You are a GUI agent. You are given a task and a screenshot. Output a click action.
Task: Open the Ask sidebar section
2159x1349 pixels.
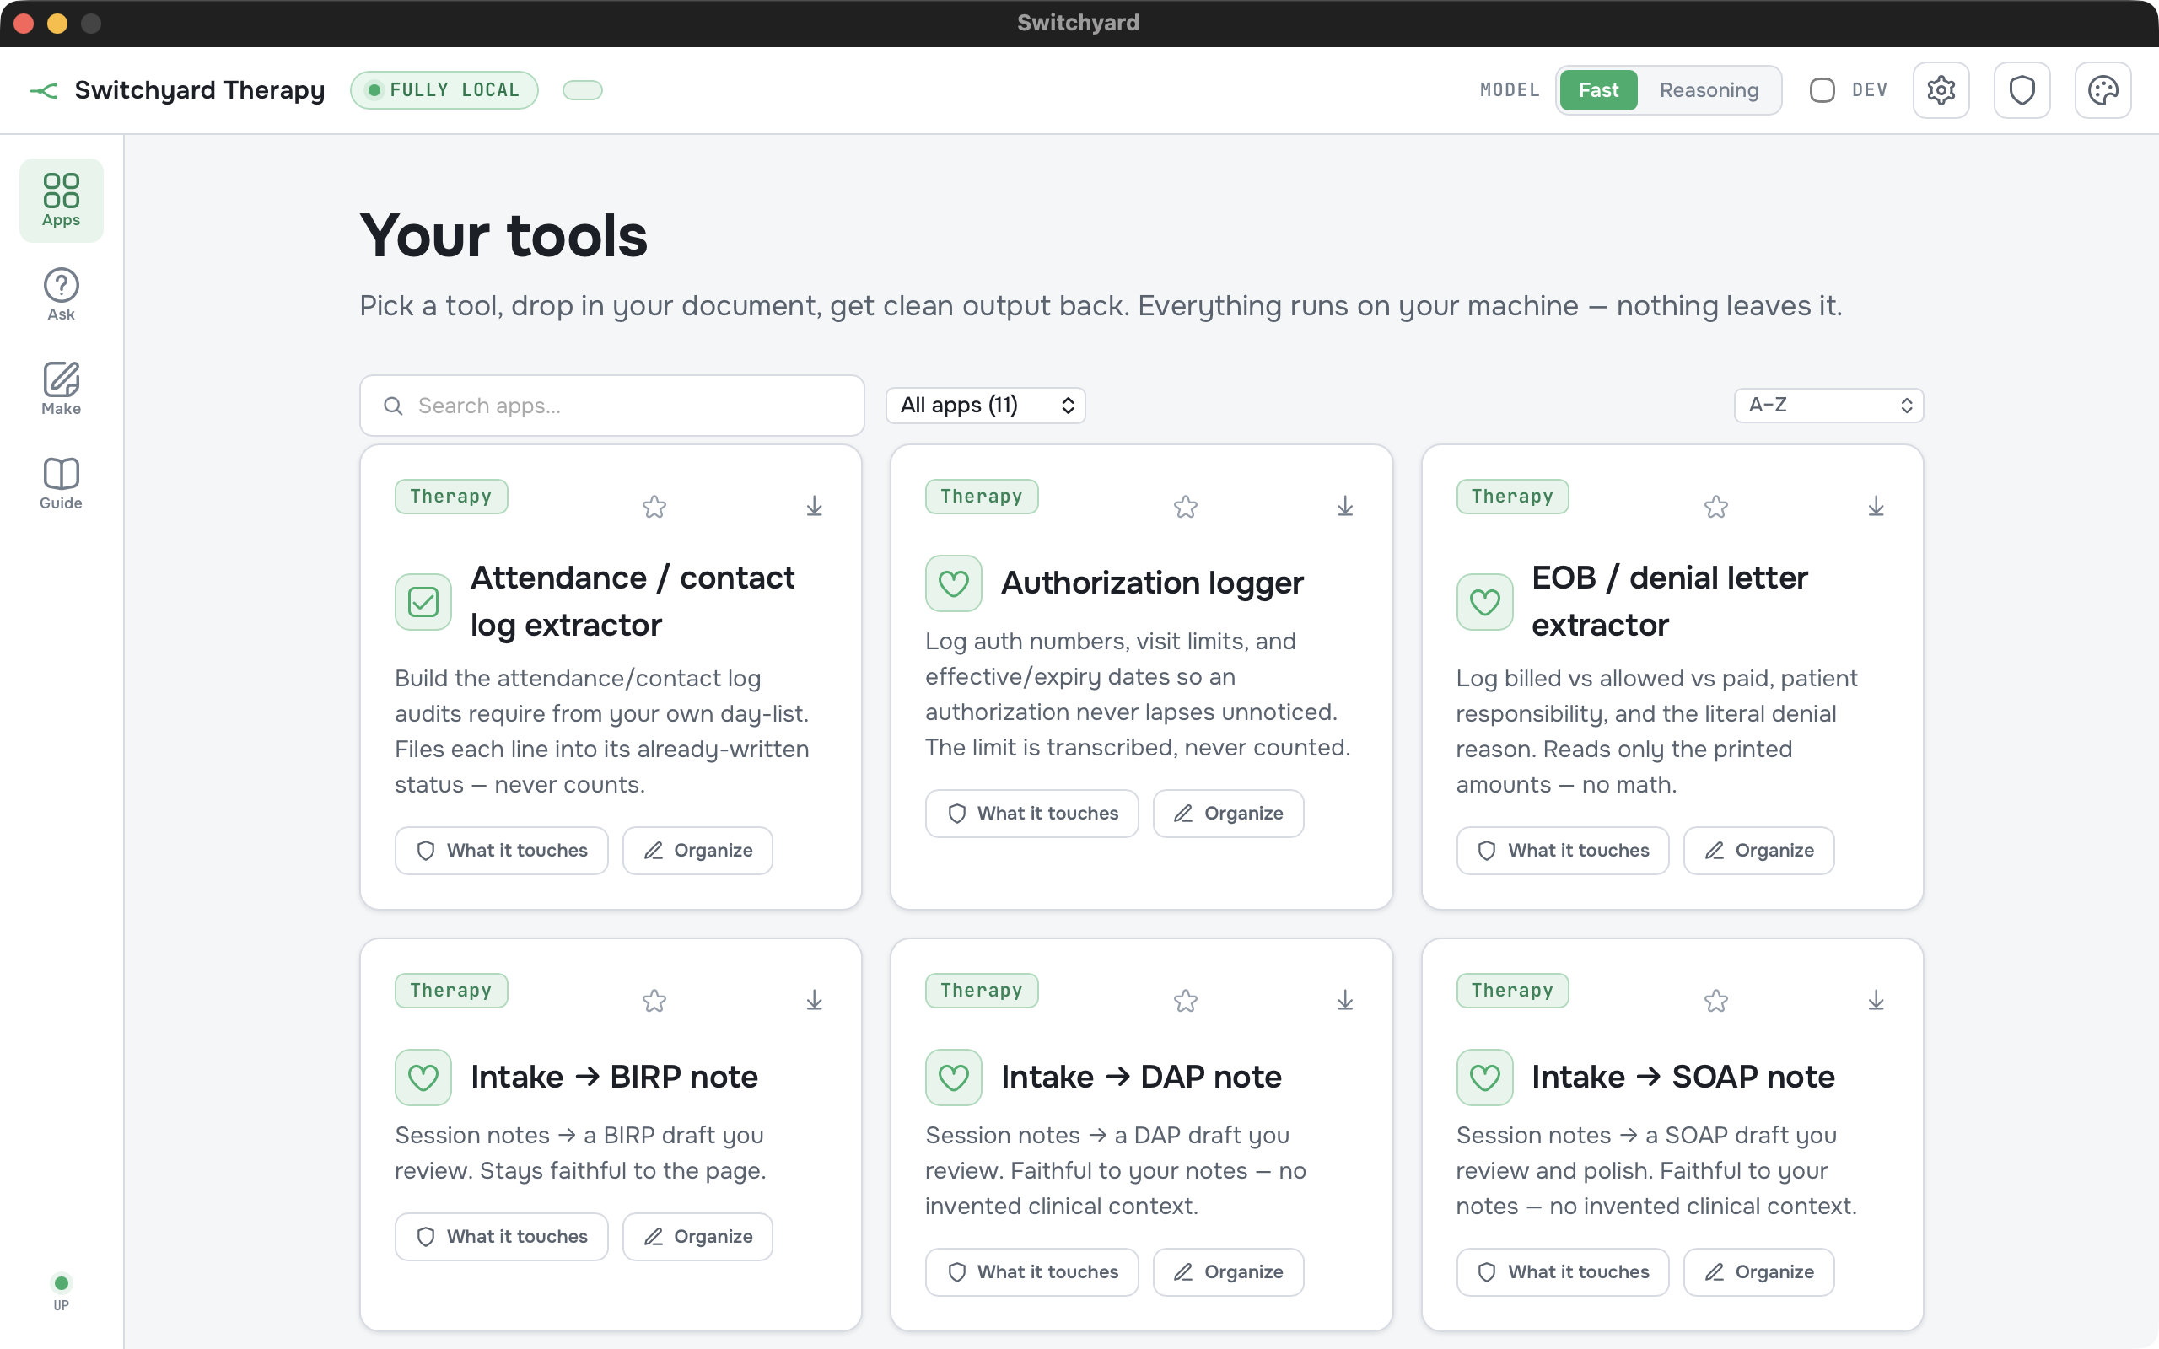point(61,294)
